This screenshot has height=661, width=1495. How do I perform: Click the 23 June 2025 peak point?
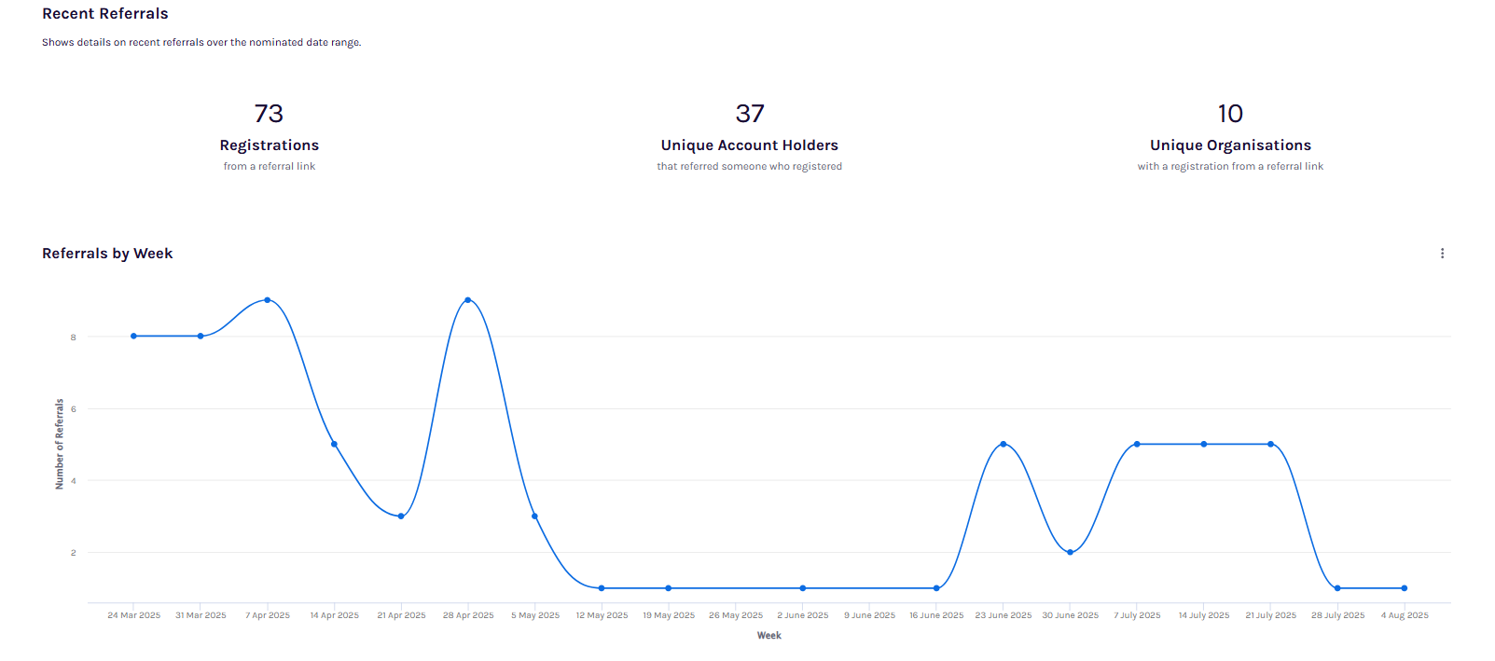(1004, 444)
